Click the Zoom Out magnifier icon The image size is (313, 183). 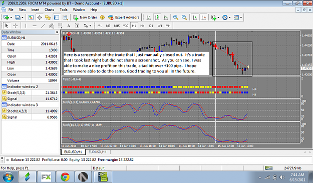(x=184, y=17)
